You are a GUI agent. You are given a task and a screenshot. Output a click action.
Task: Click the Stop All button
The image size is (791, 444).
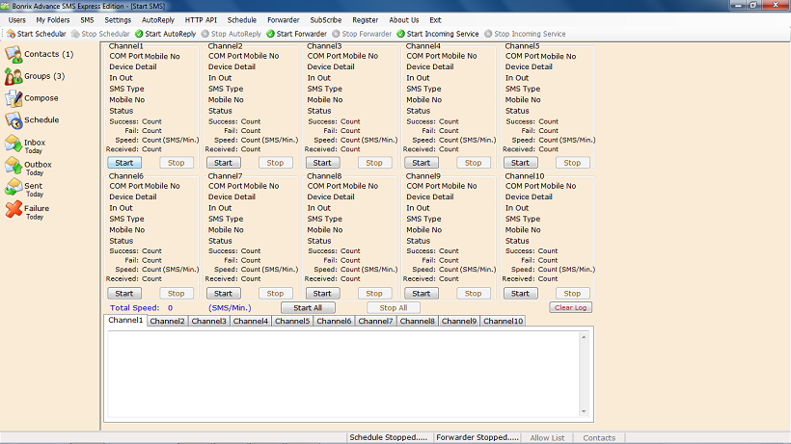click(394, 307)
